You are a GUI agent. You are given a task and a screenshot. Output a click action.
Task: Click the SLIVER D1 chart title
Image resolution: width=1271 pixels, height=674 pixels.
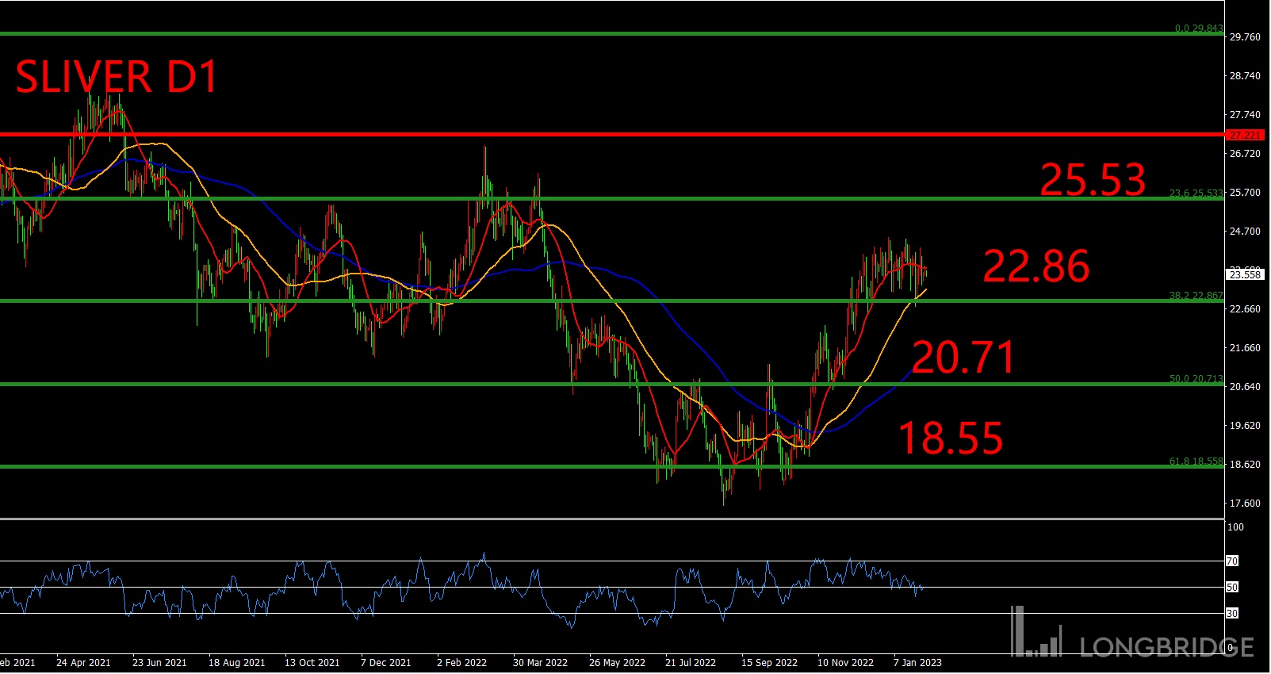pos(116,78)
